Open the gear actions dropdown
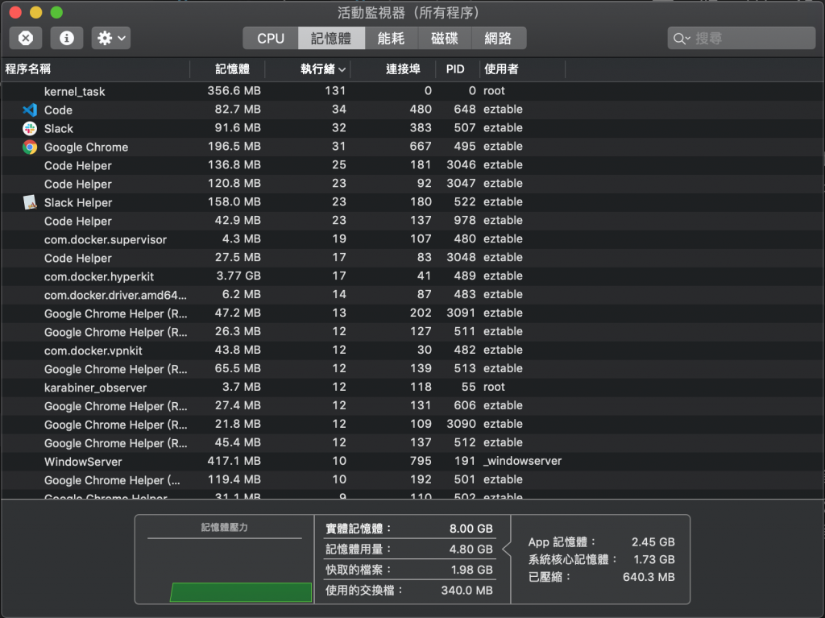Viewport: 825px width, 618px height. (x=111, y=38)
